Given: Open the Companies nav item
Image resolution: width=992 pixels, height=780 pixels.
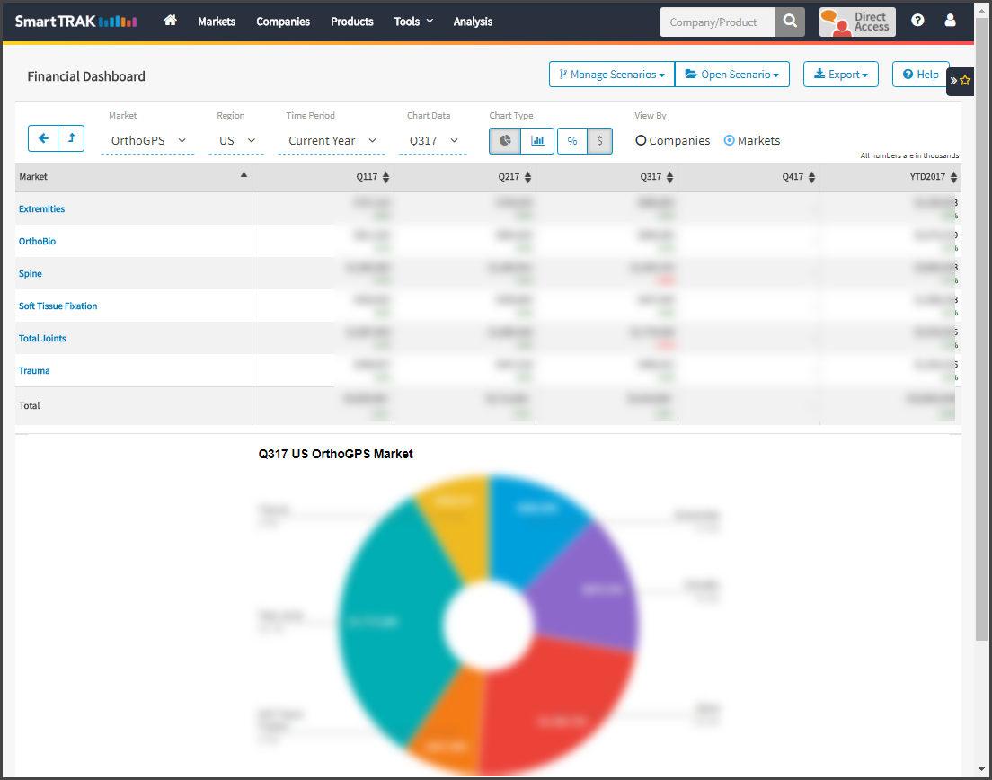Looking at the screenshot, I should (x=283, y=22).
